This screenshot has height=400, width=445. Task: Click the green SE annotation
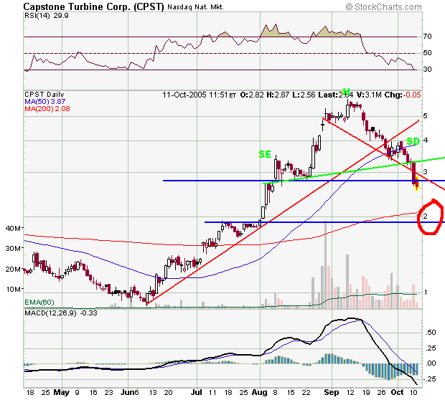(x=265, y=154)
